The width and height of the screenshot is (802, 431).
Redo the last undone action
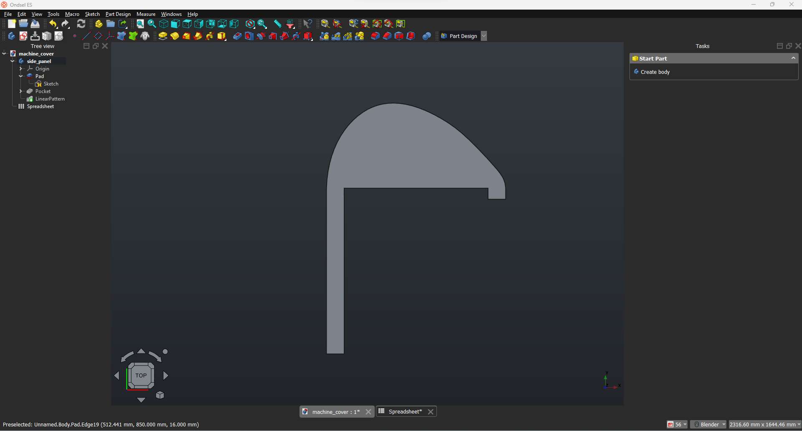coord(65,24)
